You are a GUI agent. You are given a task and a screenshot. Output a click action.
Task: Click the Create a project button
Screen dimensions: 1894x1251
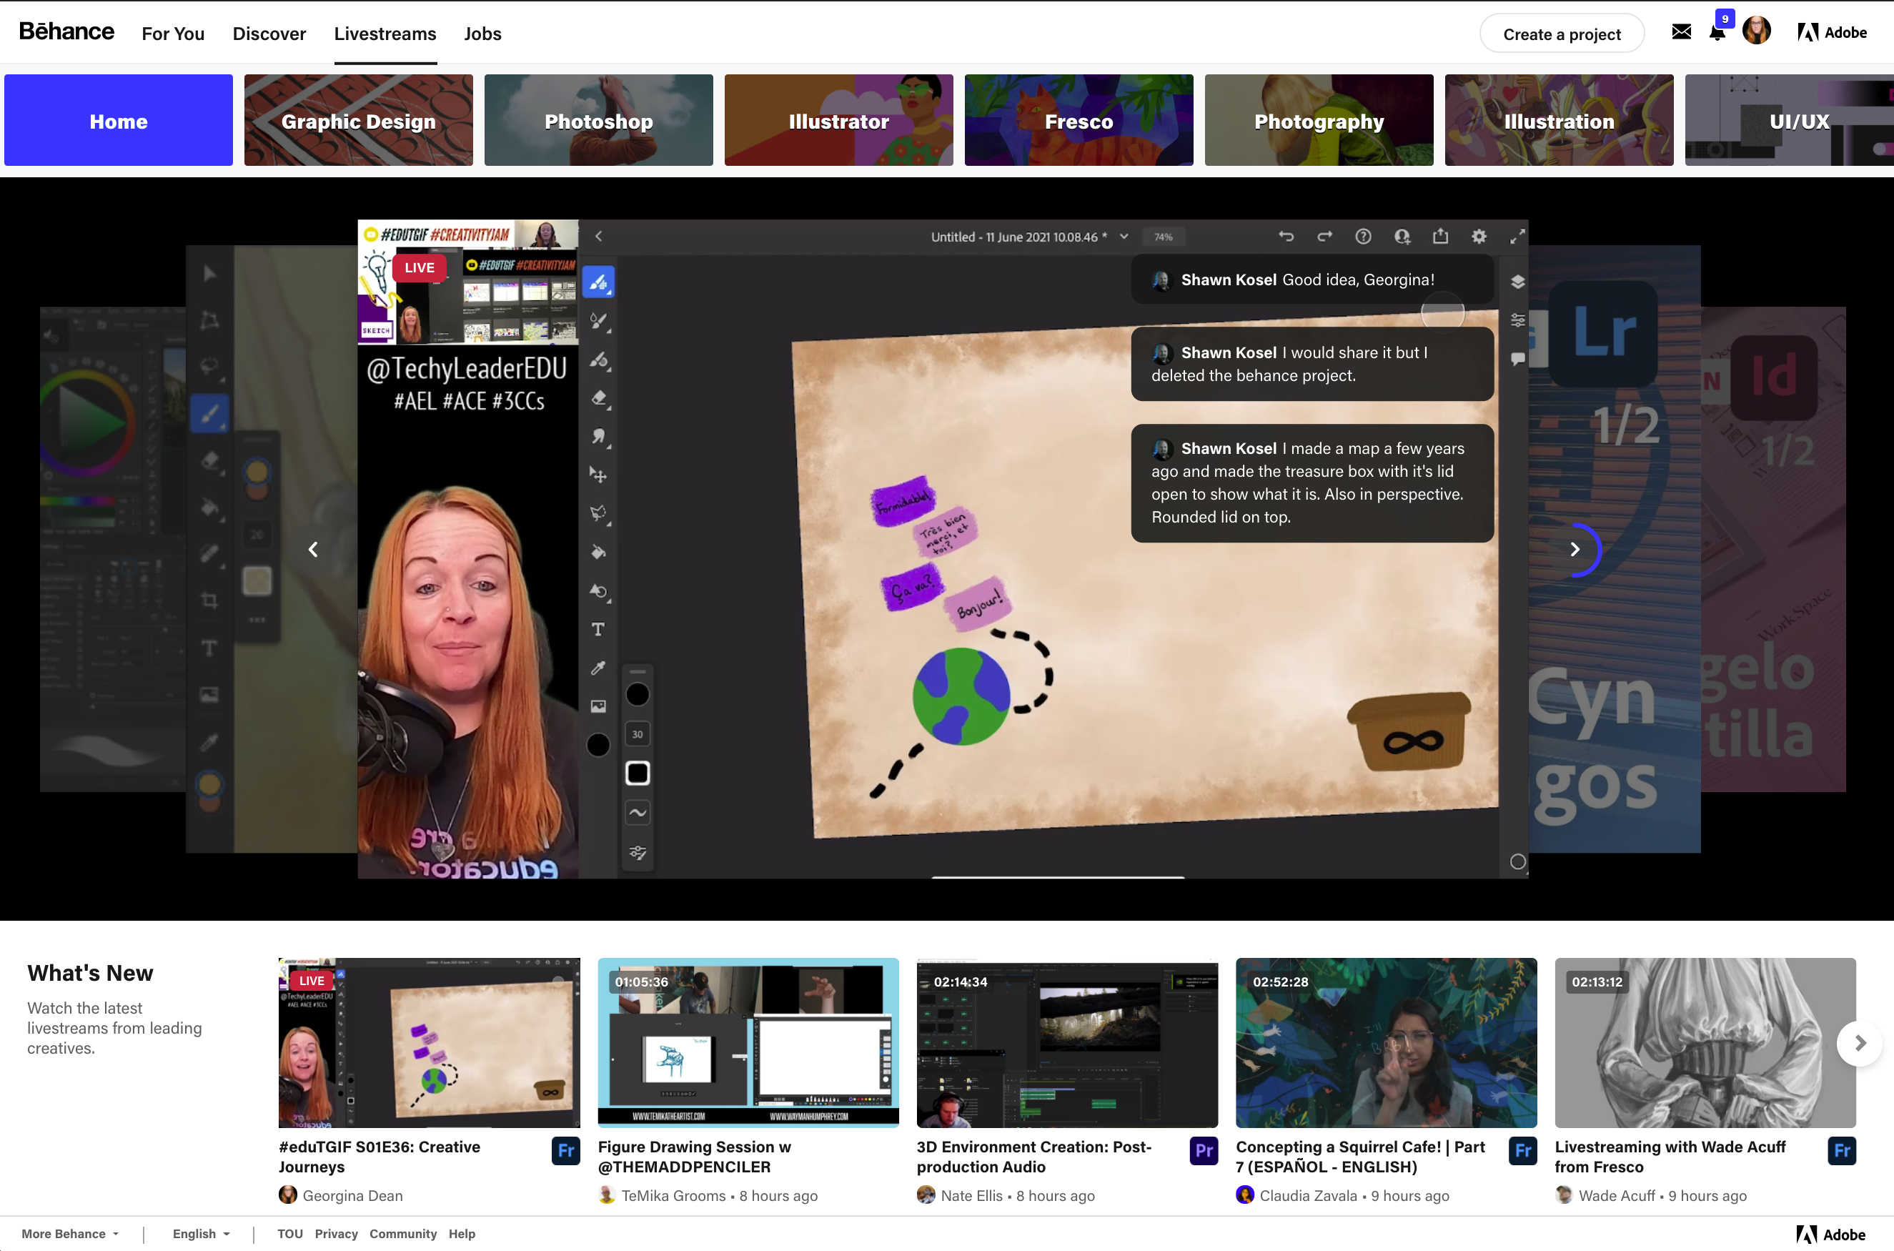(1561, 34)
